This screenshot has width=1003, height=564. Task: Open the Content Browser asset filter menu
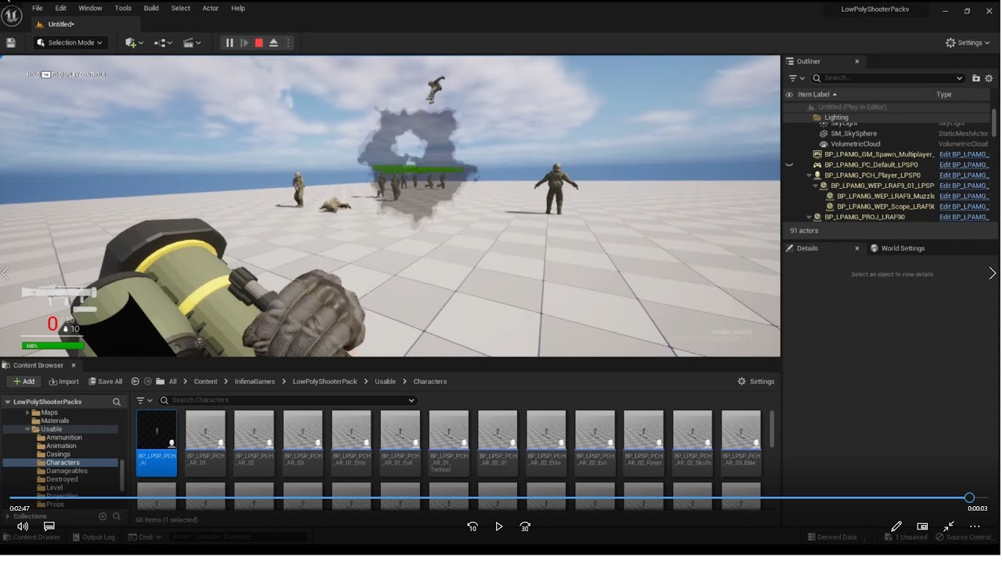144,400
